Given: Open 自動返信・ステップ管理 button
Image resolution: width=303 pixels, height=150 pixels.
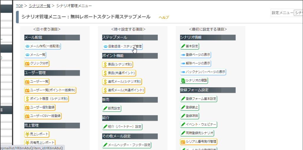Looking at the screenshot, I should click(122, 46).
